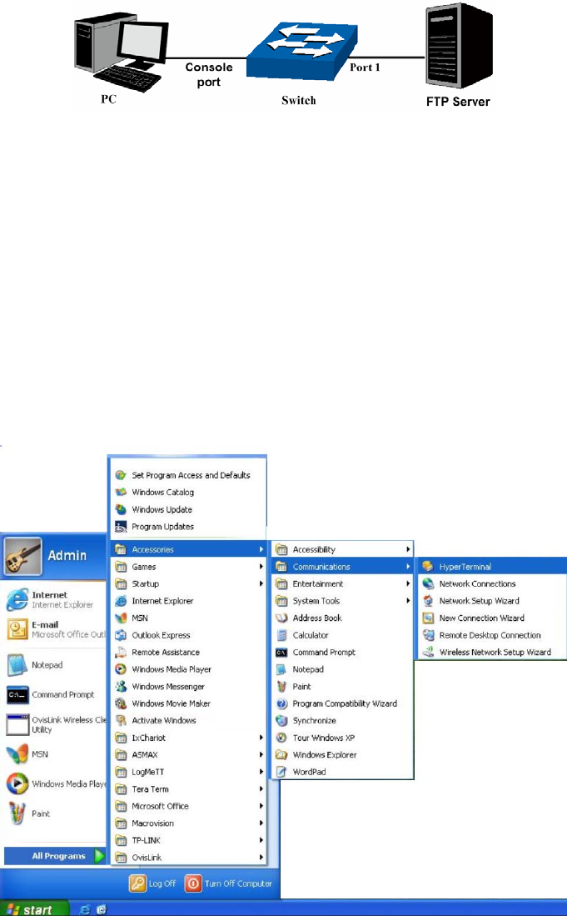Click the Windows Catalog icon
This screenshot has width=567, height=916.
121,492
